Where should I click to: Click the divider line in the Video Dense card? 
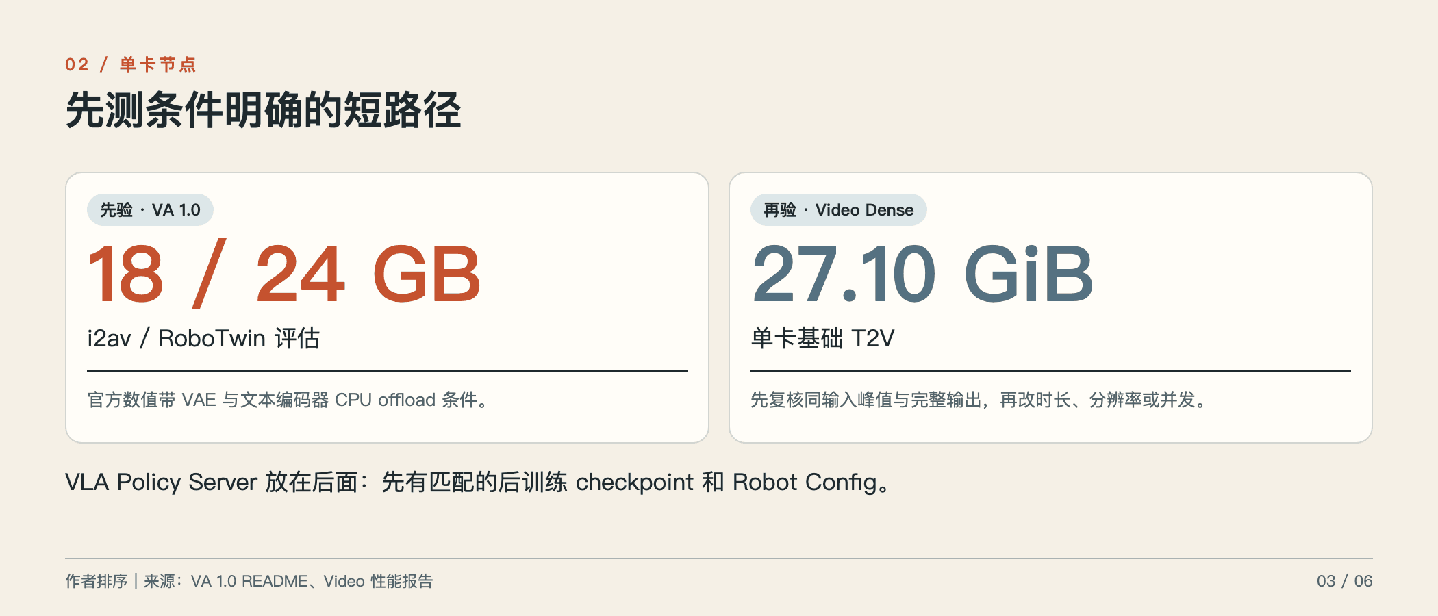(1050, 371)
